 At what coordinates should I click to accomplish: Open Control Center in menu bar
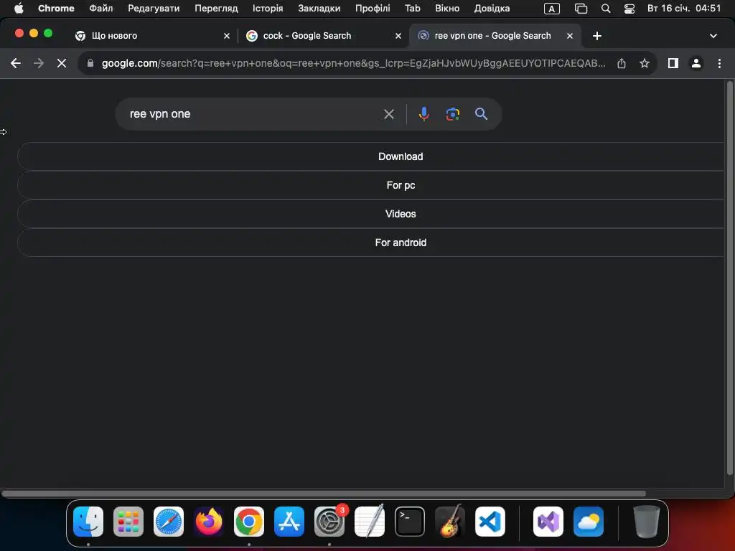(x=629, y=9)
